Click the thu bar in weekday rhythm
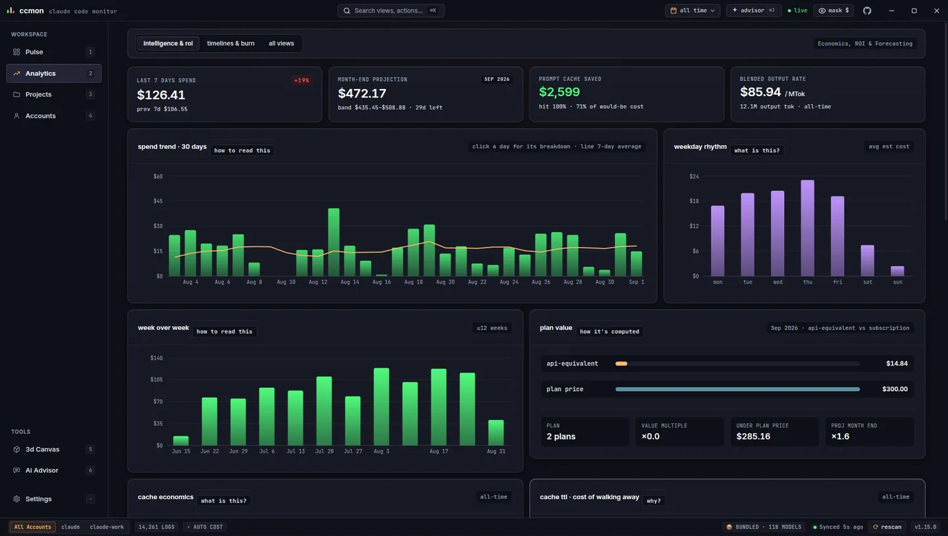This screenshot has height=536, width=948. [807, 228]
